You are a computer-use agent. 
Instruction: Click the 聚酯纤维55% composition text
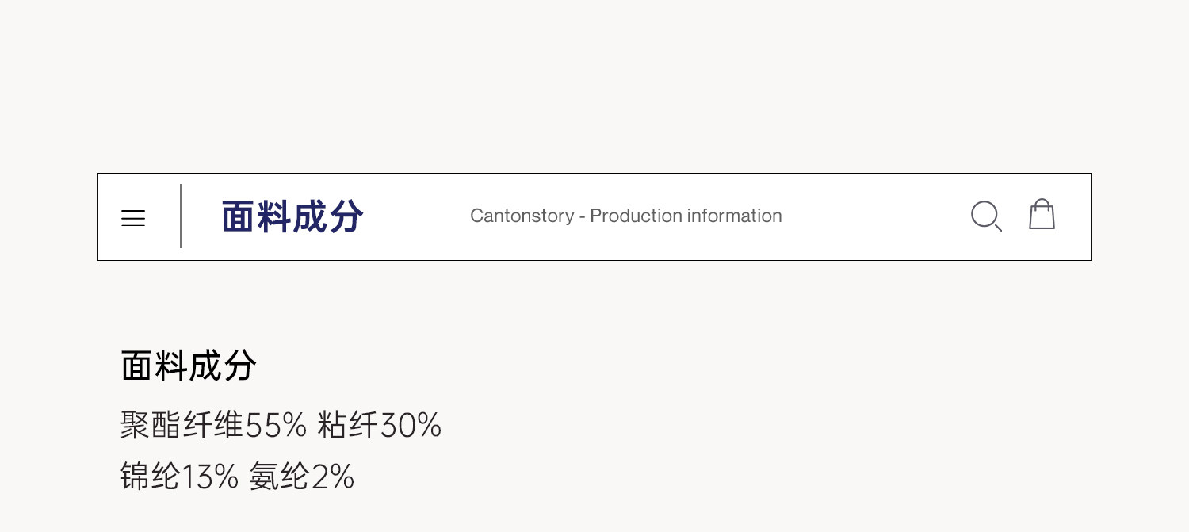pyautogui.click(x=213, y=426)
